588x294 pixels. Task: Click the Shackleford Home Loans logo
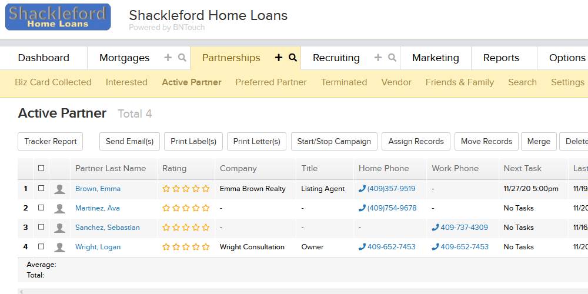58,17
